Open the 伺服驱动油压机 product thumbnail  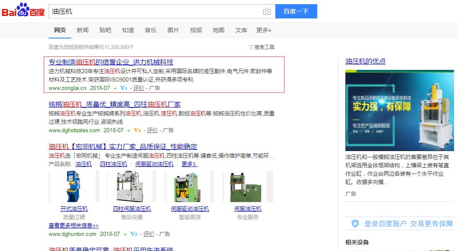click(x=190, y=186)
